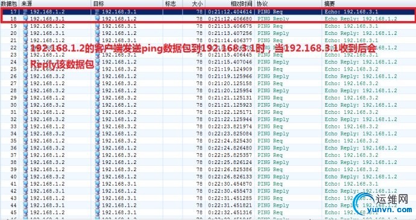Viewport: 416px width, 220px height.
Task: Click the destination host icon in packet 20 row
Action: pyautogui.click(x=97, y=33)
